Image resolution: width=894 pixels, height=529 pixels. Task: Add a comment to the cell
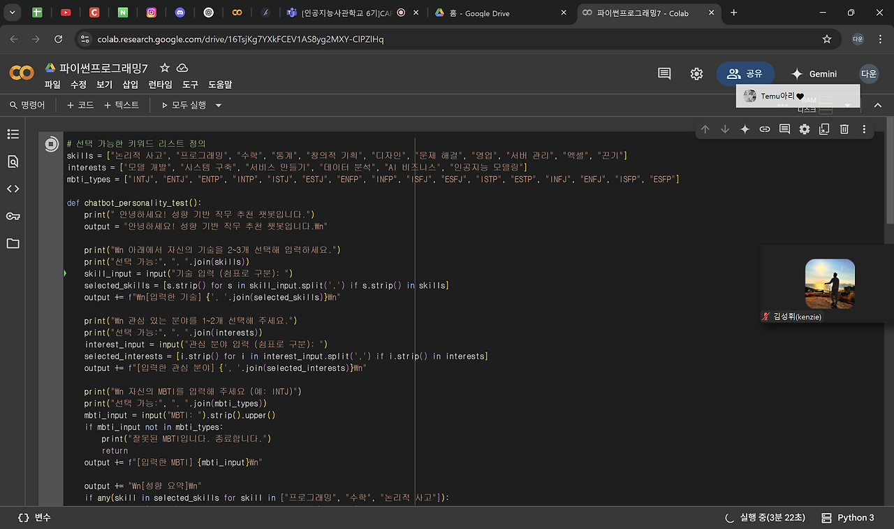(784, 129)
